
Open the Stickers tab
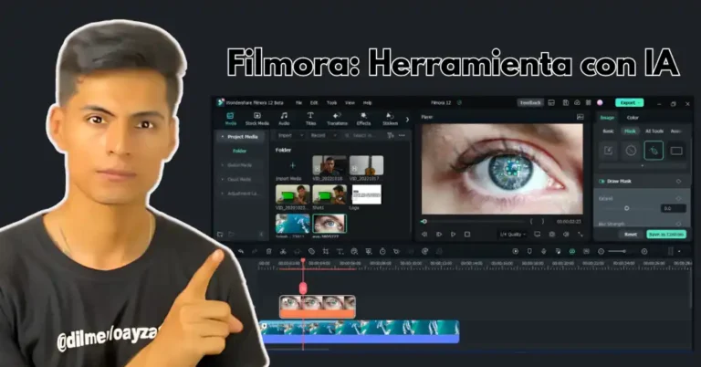tap(390, 119)
